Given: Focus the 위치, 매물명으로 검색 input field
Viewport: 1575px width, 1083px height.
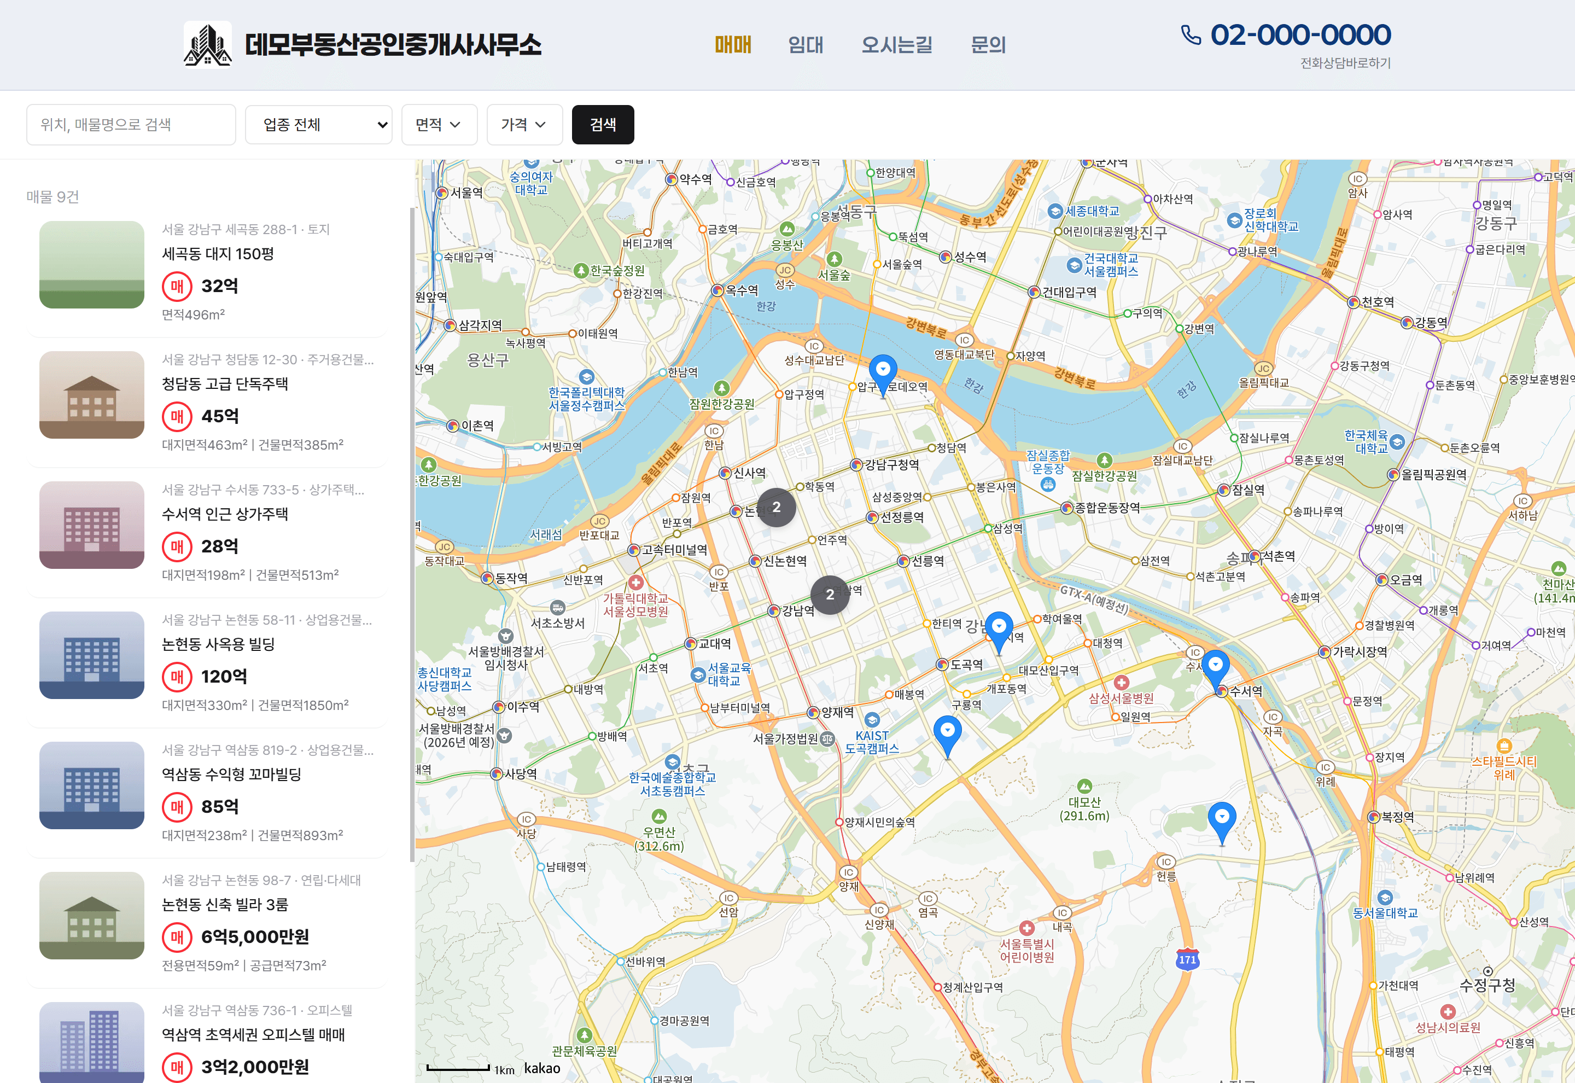Looking at the screenshot, I should coord(131,125).
